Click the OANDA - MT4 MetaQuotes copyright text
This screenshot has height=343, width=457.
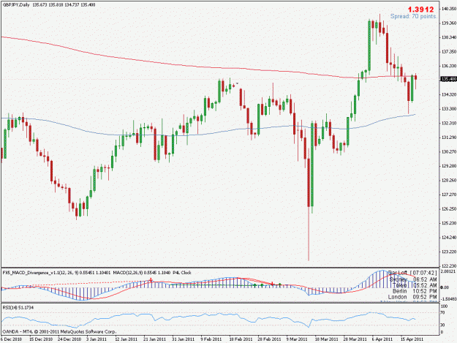pyautogui.click(x=59, y=331)
